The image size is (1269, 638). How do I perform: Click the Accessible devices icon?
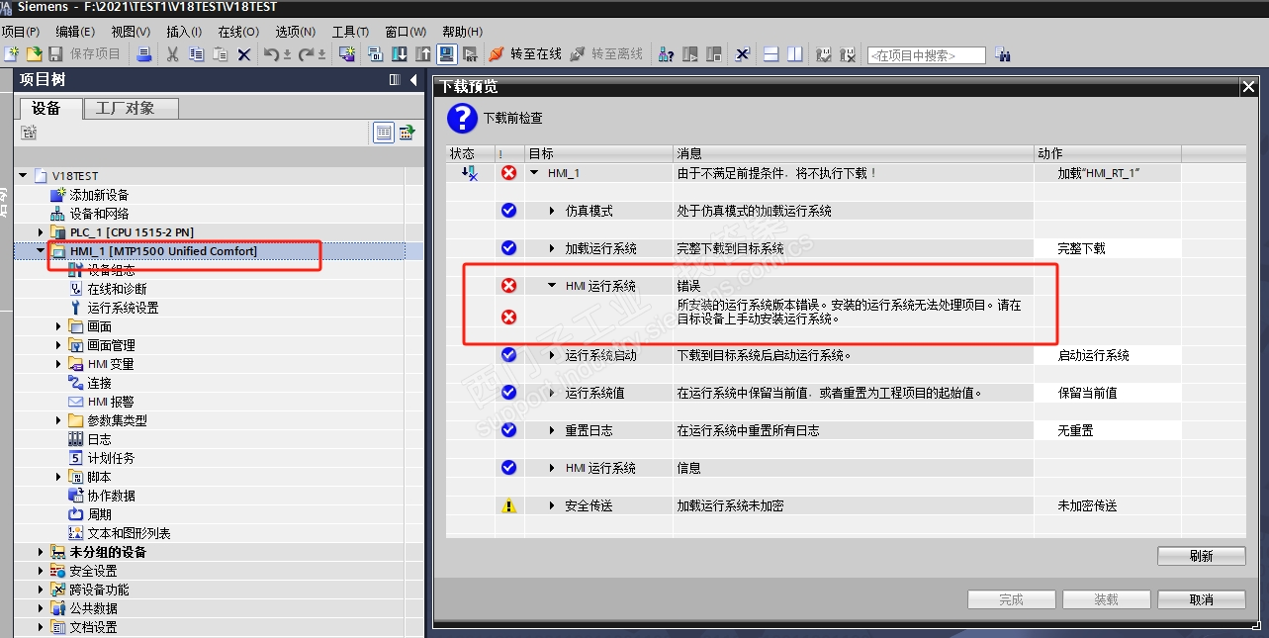667,54
